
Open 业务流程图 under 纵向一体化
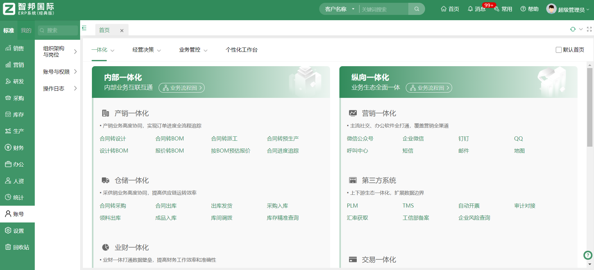point(429,88)
